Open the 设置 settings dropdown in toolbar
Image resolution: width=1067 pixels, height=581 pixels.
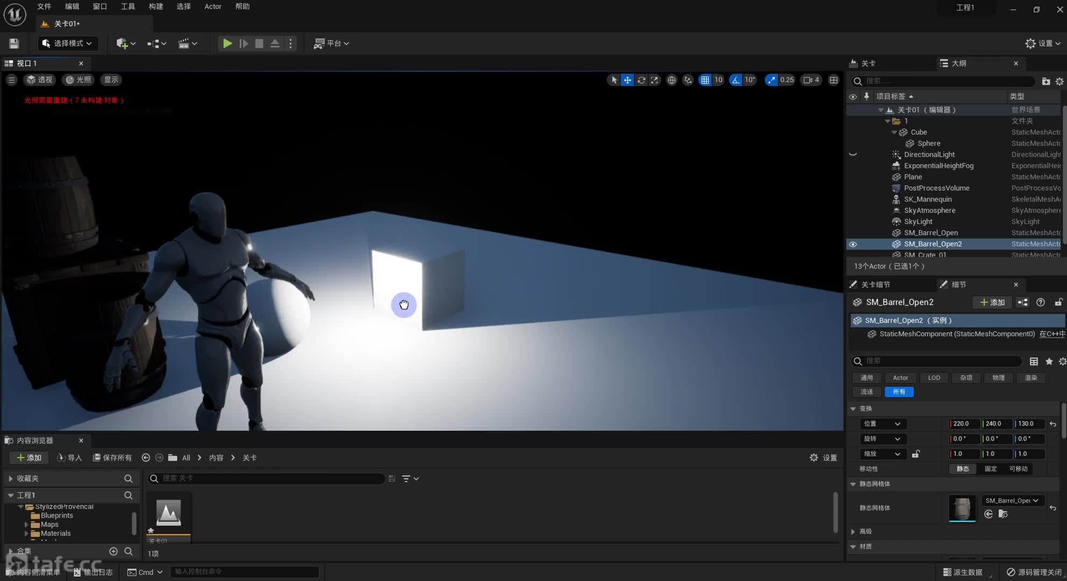click(x=1043, y=44)
